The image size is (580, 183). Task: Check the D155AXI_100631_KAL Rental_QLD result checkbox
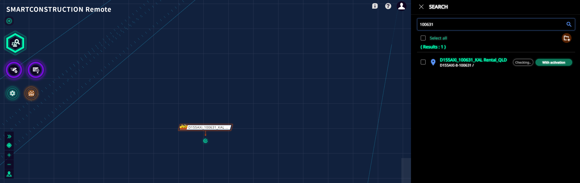pos(423,62)
